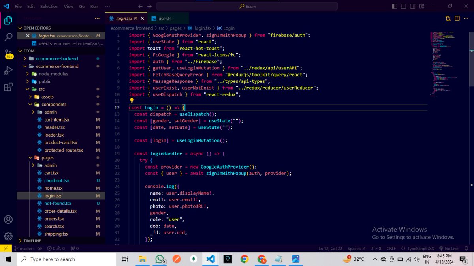This screenshot has height=266, width=474.
Task: Go forward with the navigation arrow
Action: [x=149, y=6]
